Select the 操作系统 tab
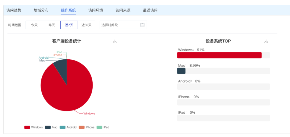Viewport: 290px width, 137px height. tap(68, 10)
